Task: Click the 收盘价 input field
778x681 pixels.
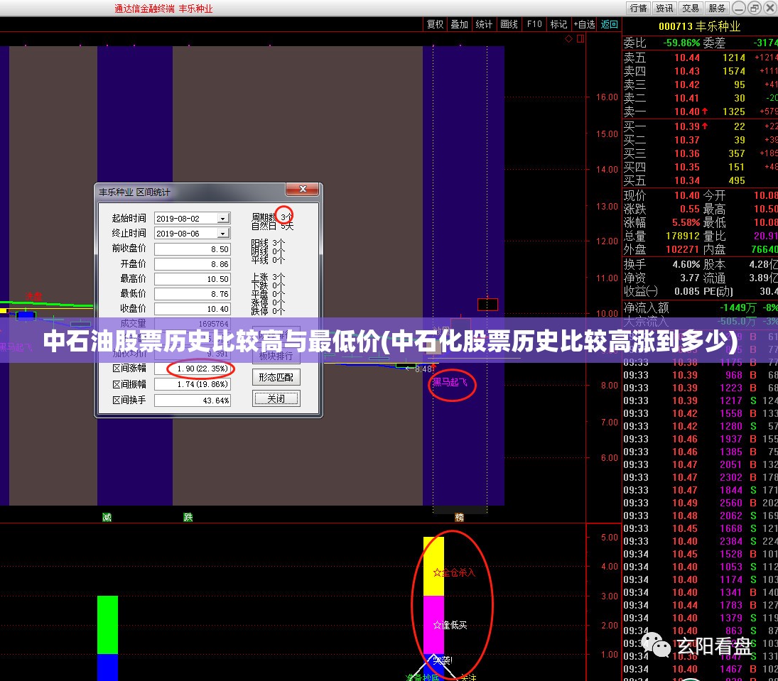Action: (193, 309)
